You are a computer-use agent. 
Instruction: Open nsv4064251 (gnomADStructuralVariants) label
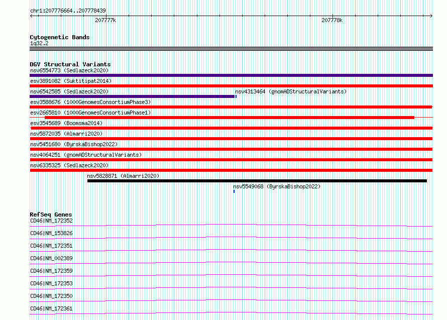point(86,155)
